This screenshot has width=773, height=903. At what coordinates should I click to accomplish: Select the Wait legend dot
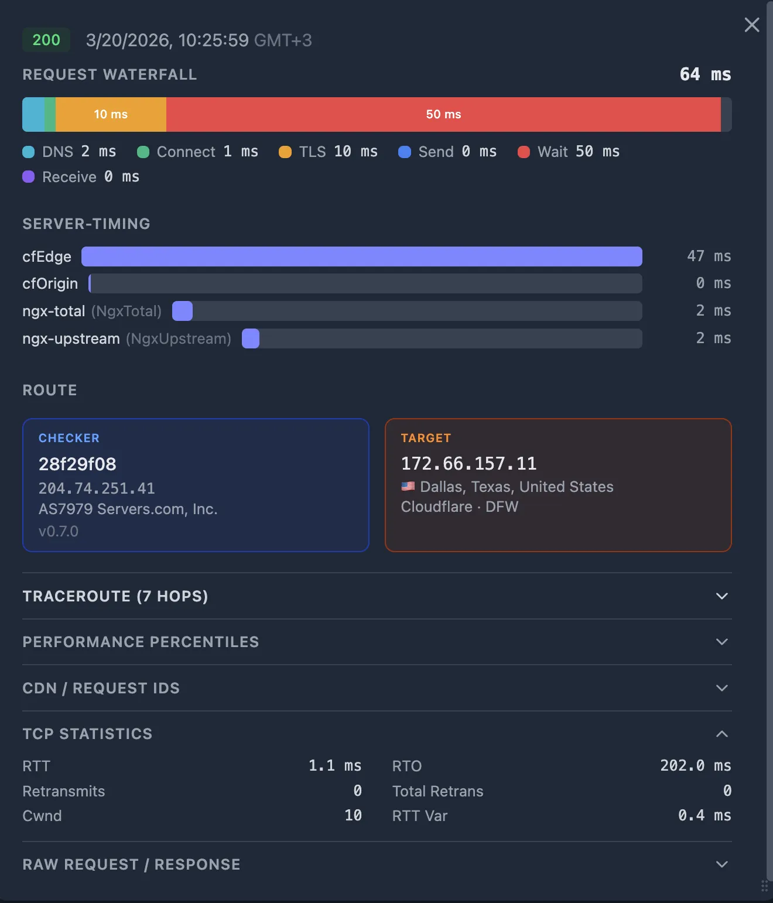524,152
